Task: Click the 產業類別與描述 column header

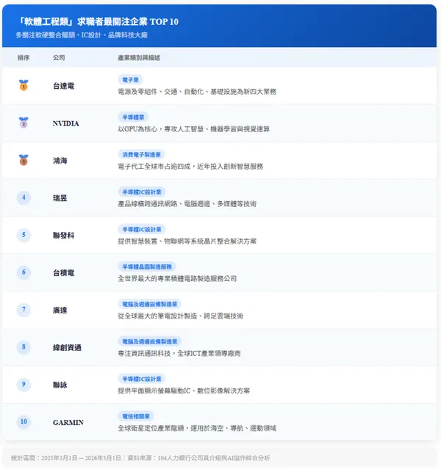Action: coord(139,58)
